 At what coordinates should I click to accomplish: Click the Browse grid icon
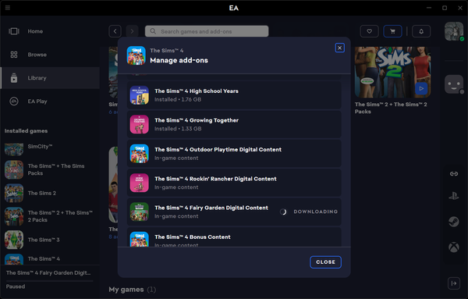coord(14,55)
